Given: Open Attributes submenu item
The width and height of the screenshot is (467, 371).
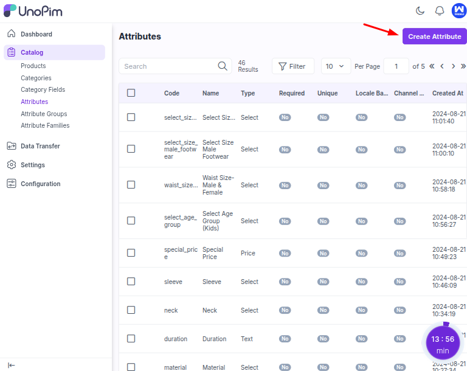Looking at the screenshot, I should point(34,102).
